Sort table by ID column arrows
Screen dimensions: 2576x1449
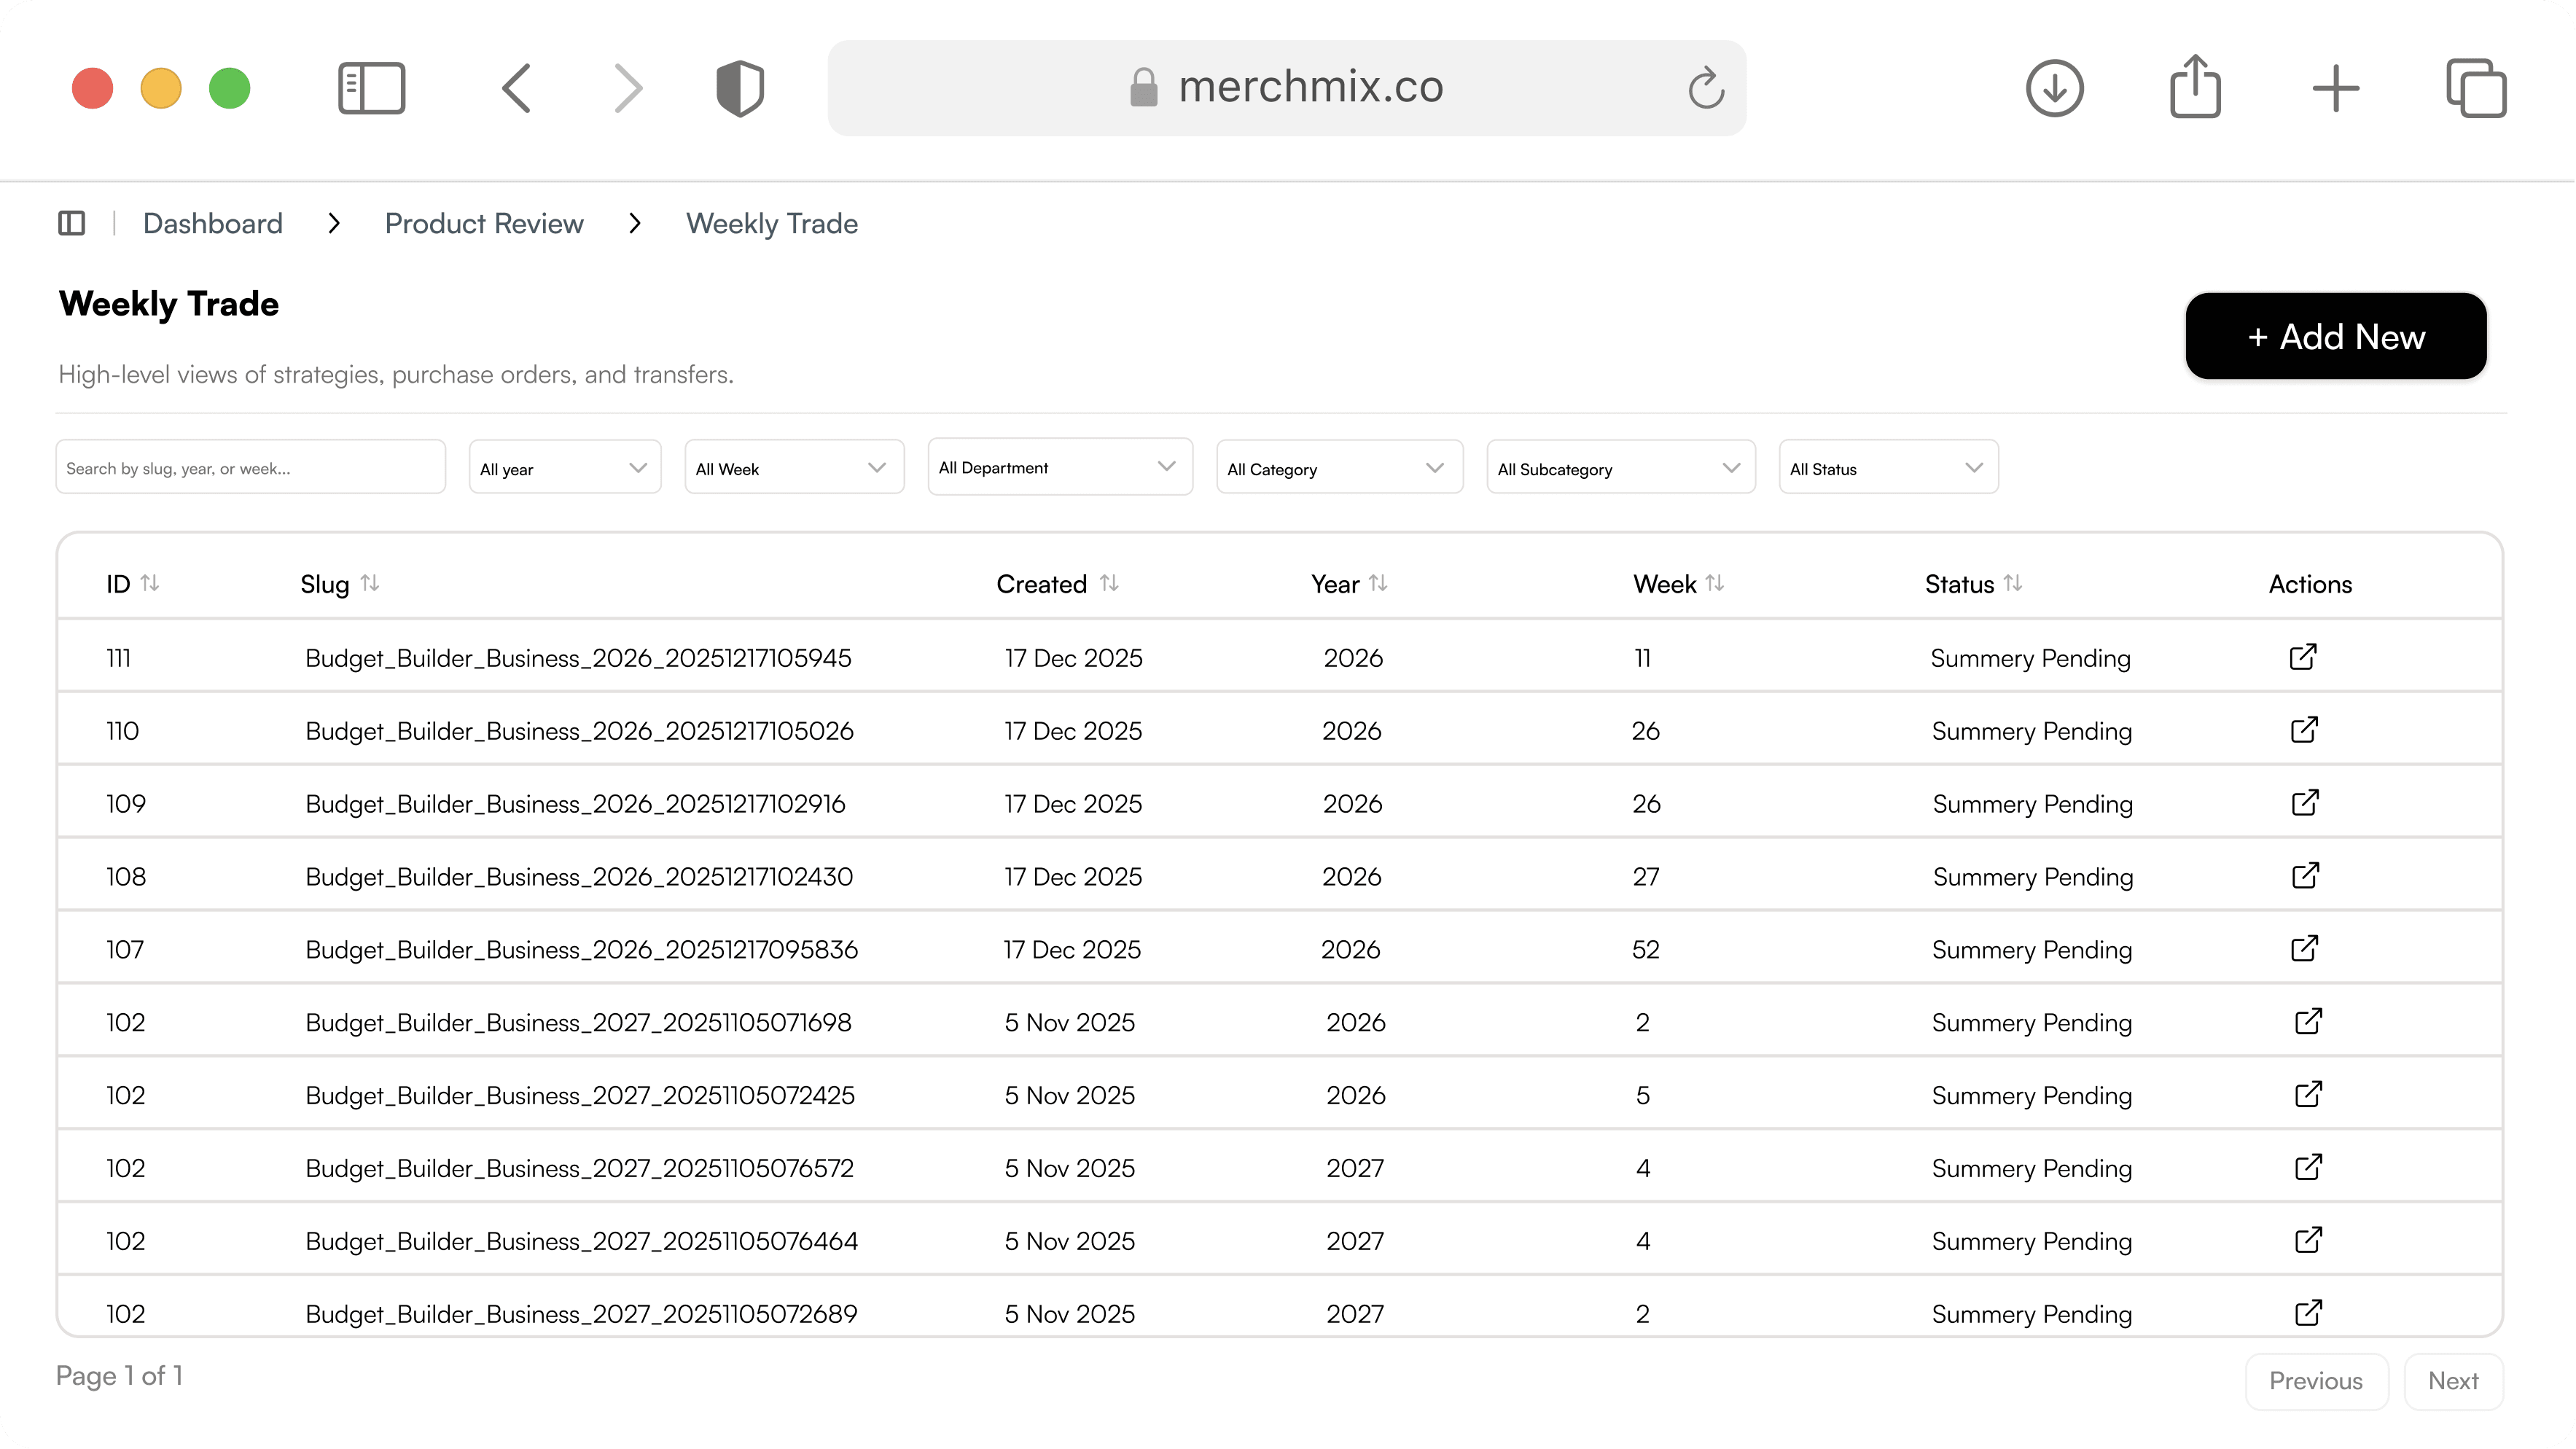(x=150, y=583)
